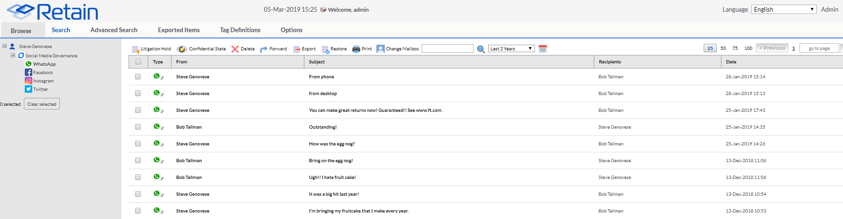Click the Admin link

829,9
